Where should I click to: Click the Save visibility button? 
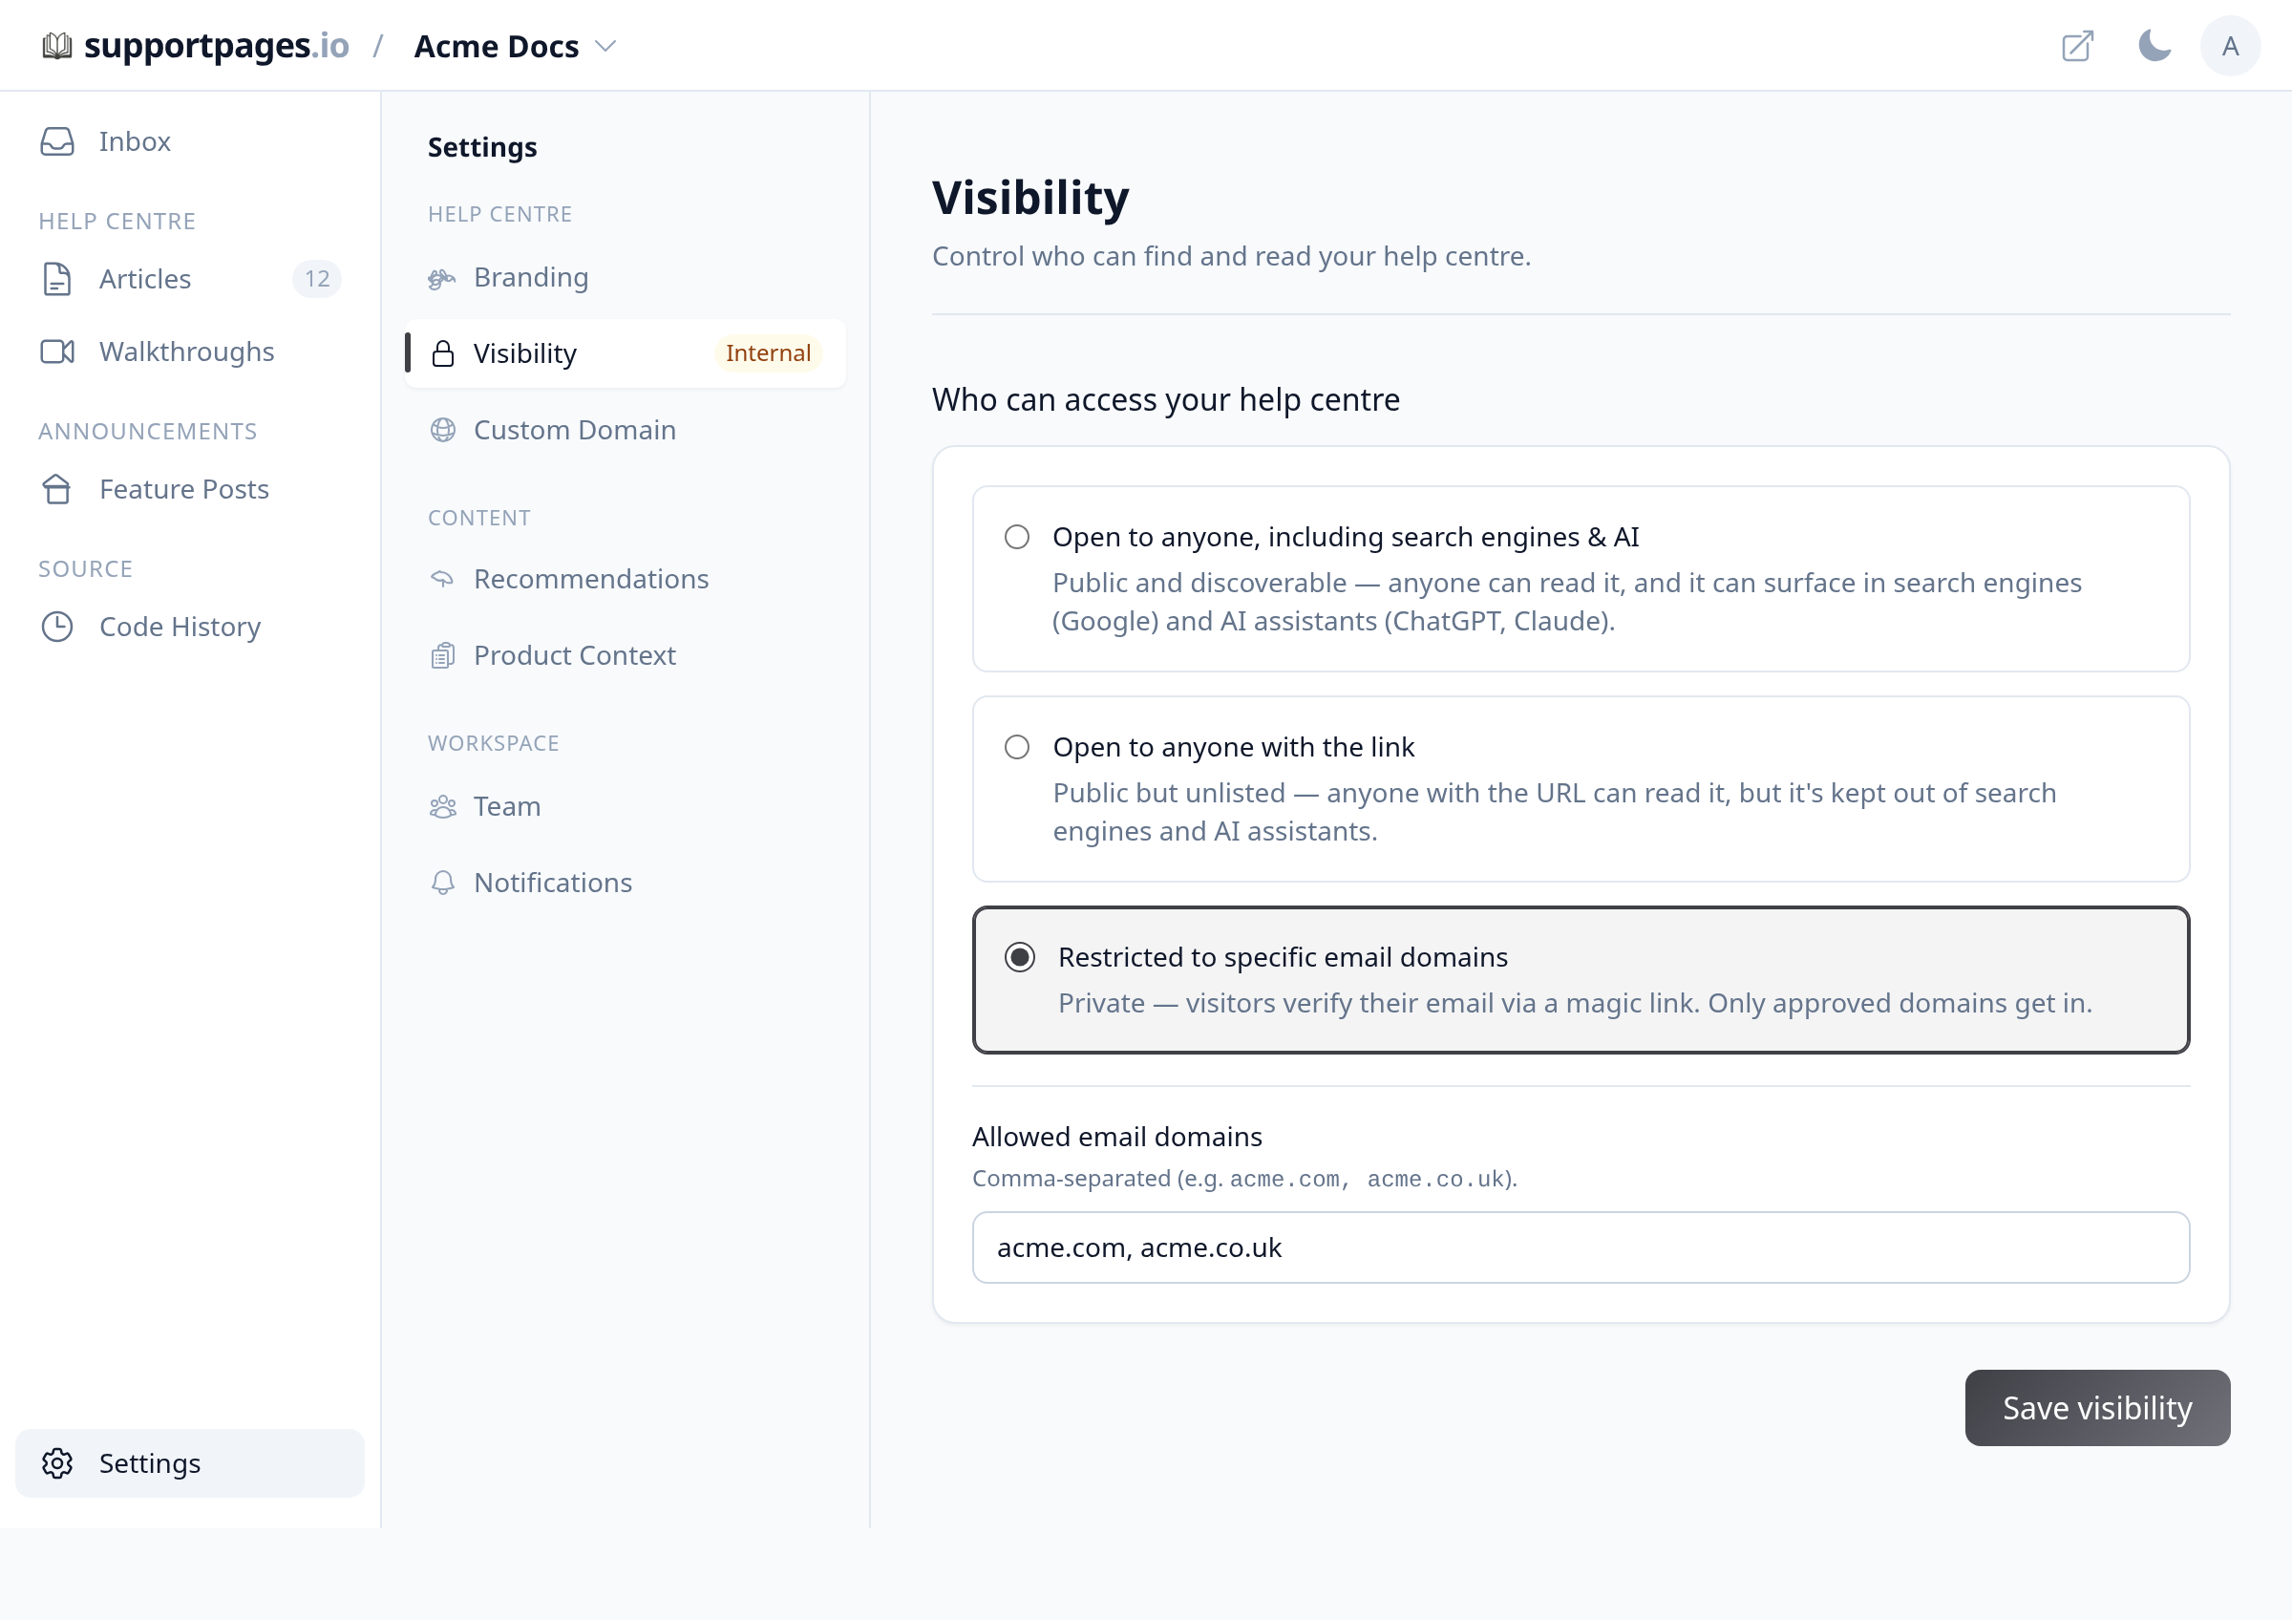pyautogui.click(x=2097, y=1408)
